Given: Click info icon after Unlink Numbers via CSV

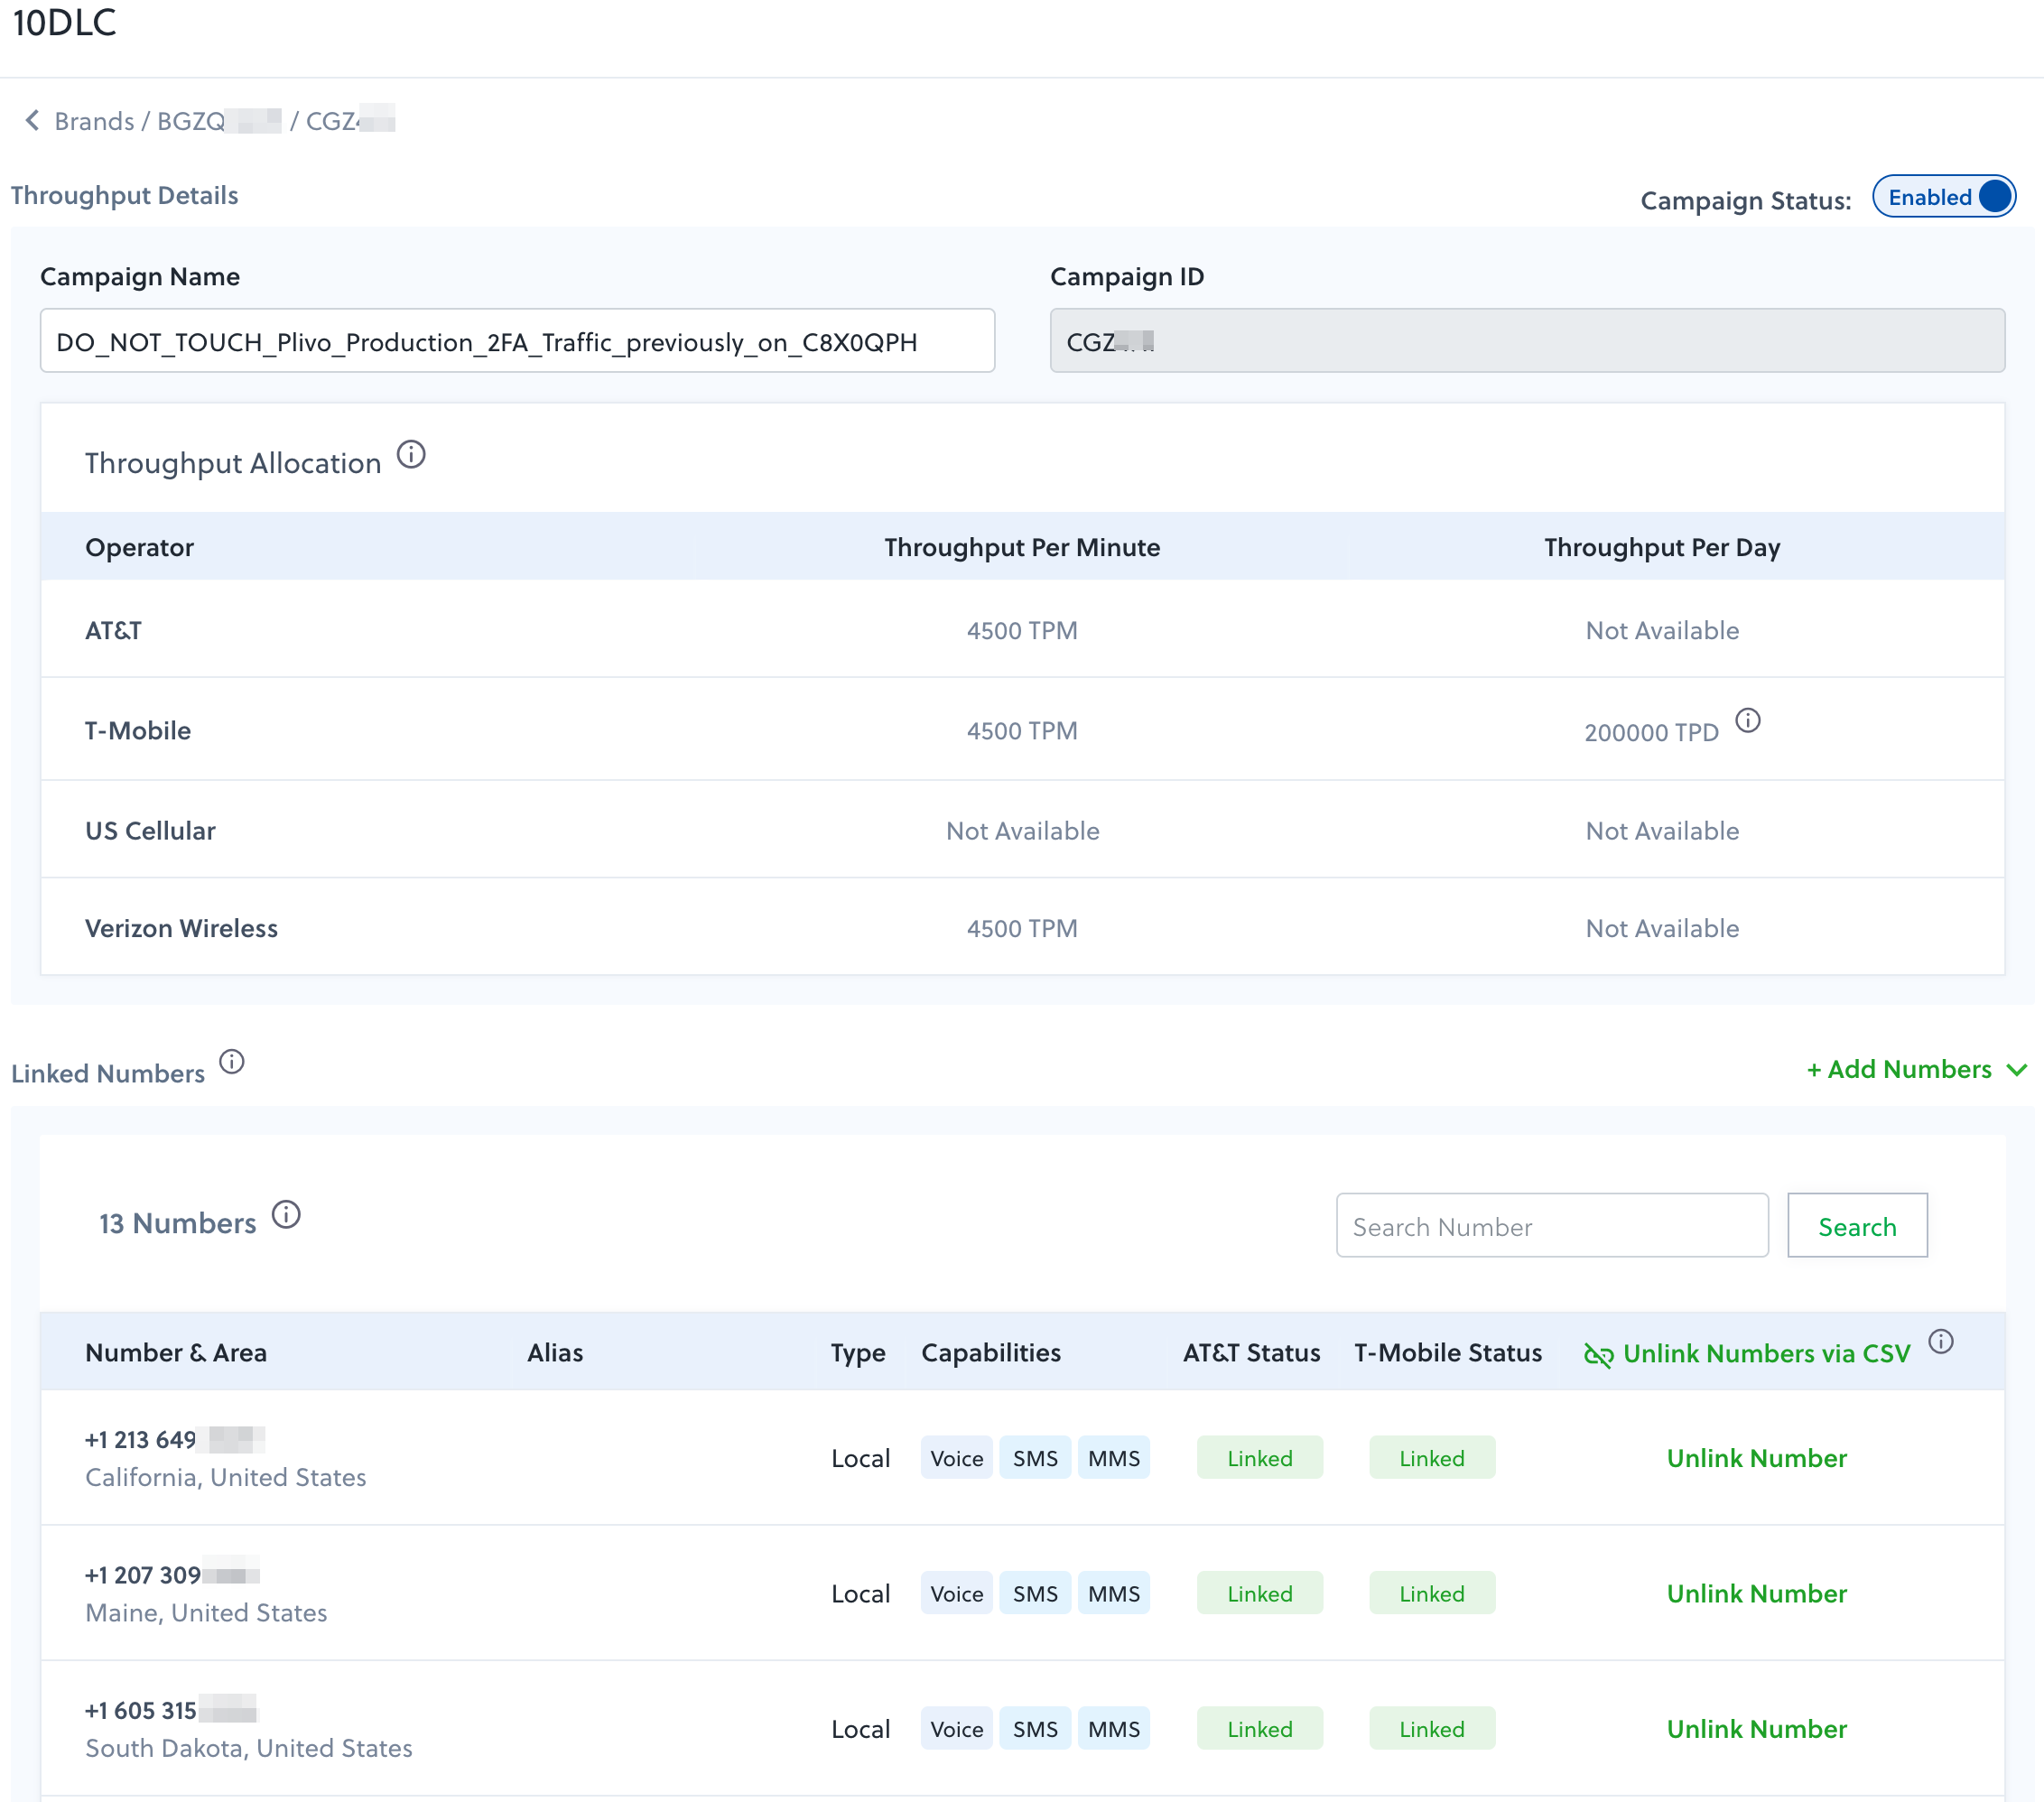Looking at the screenshot, I should (x=1940, y=1342).
